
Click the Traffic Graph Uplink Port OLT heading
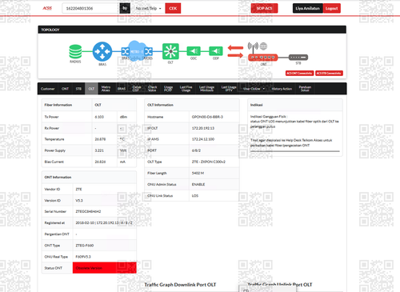(280, 285)
